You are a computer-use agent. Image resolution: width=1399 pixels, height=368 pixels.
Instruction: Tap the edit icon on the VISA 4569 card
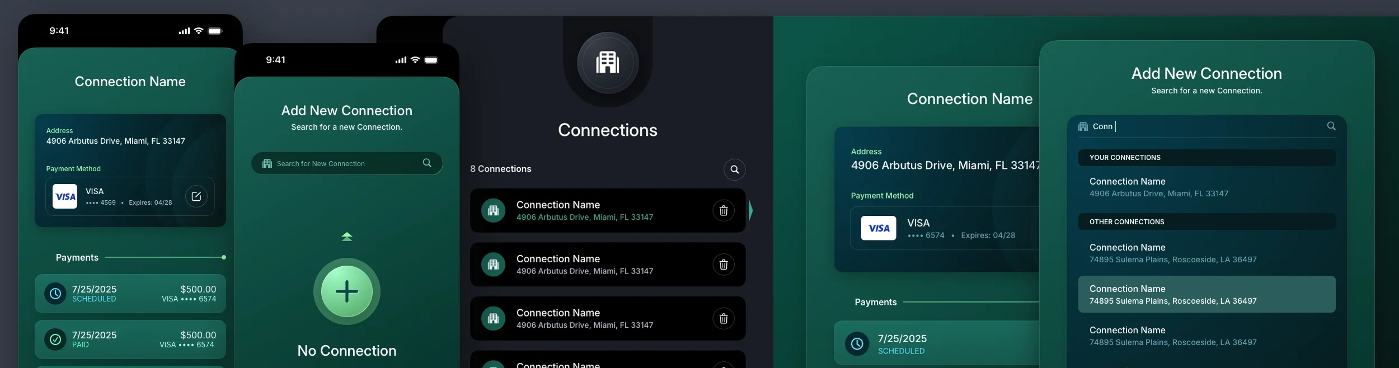click(x=196, y=196)
